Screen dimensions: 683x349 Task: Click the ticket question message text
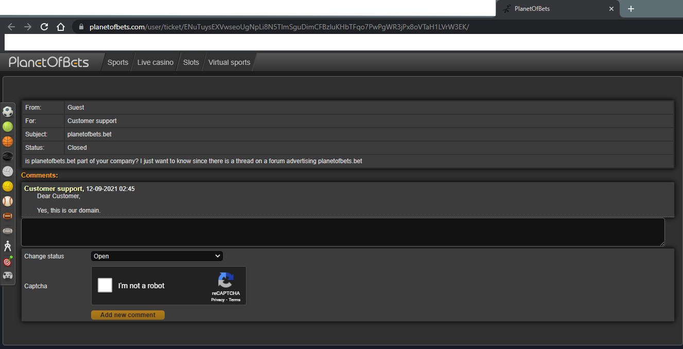194,161
